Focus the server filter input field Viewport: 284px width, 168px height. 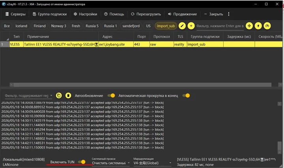(x=220, y=26)
